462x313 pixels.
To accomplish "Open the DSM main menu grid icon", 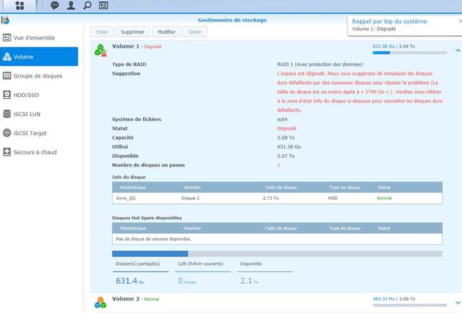I will (x=20, y=5).
